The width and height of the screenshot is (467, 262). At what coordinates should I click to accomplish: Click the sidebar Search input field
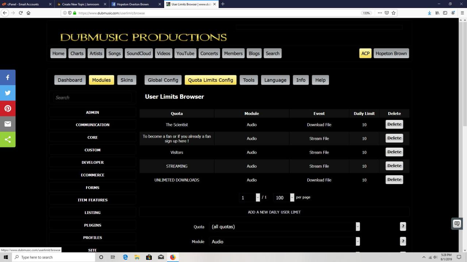click(93, 98)
